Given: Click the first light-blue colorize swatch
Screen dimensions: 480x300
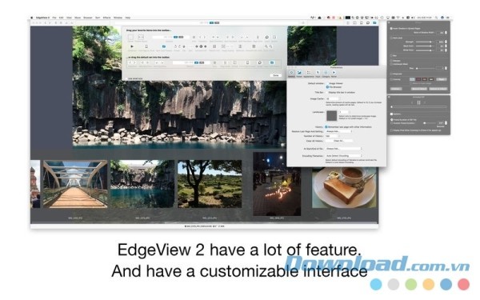Looking at the screenshot, I should click(412, 79).
